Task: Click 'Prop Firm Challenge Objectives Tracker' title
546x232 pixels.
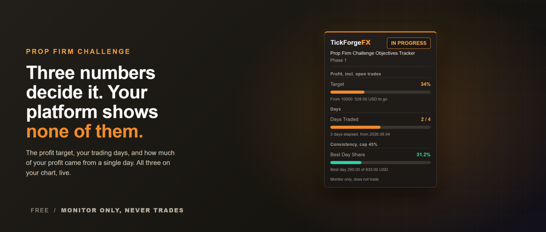Action: pos(372,53)
